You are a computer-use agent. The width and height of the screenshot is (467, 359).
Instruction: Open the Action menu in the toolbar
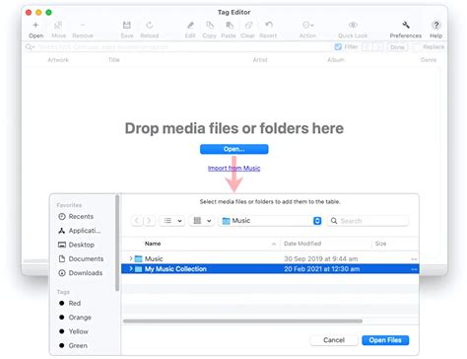(x=307, y=25)
